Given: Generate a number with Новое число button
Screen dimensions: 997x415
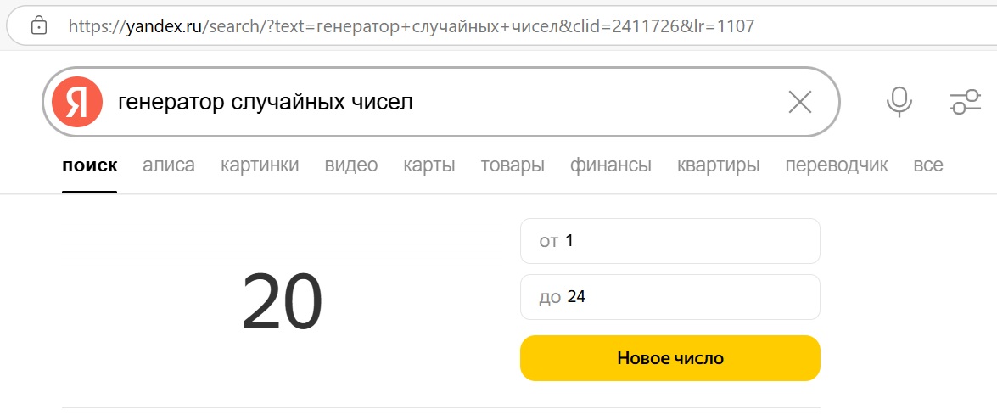Looking at the screenshot, I should pyautogui.click(x=670, y=358).
